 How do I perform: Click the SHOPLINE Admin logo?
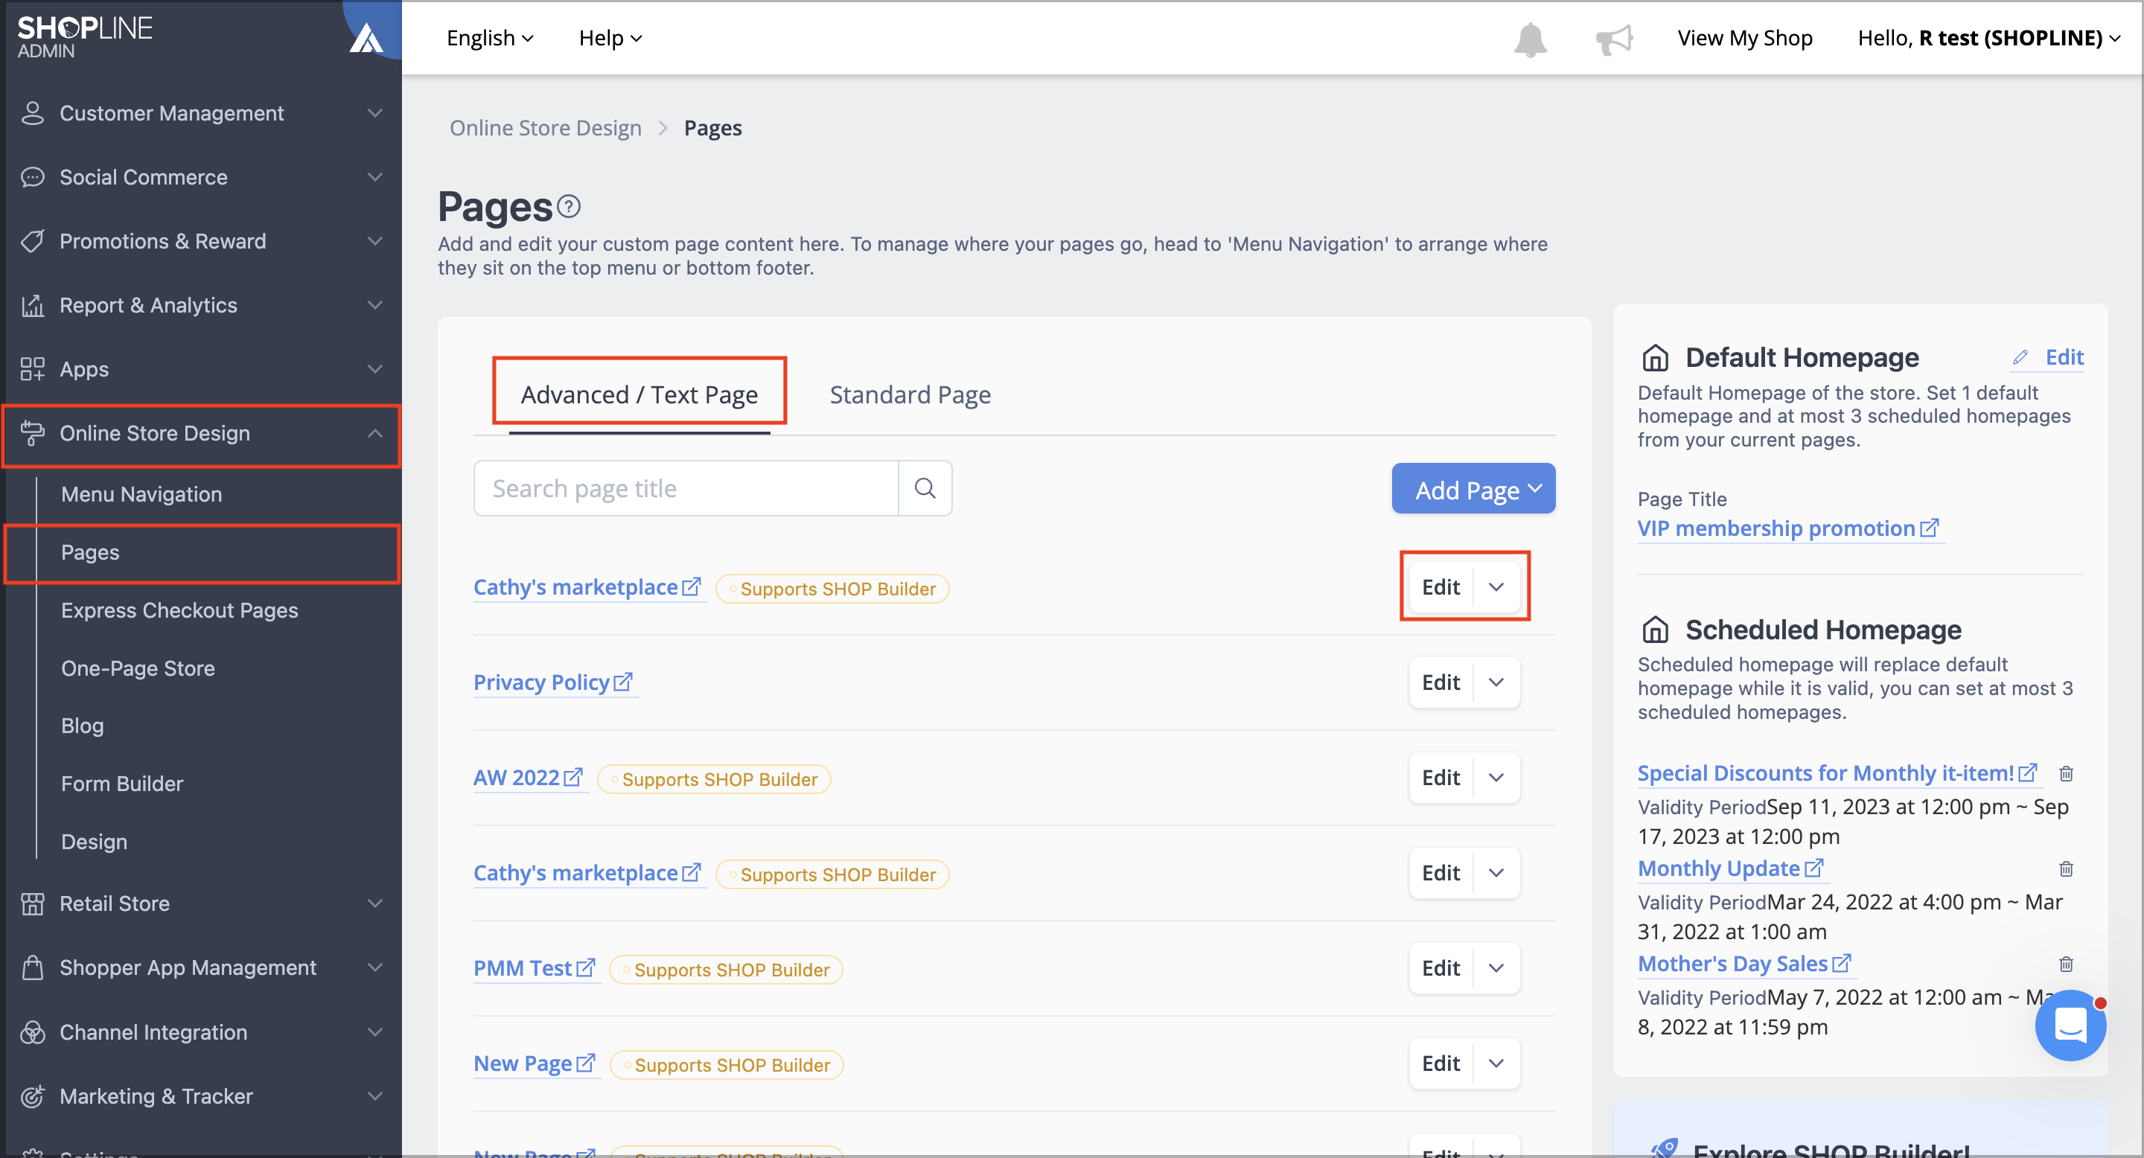pos(85,37)
